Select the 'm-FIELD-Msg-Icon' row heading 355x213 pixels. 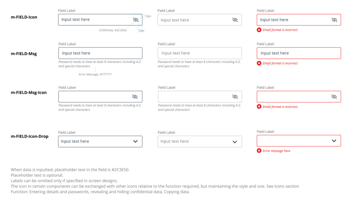tap(29, 93)
